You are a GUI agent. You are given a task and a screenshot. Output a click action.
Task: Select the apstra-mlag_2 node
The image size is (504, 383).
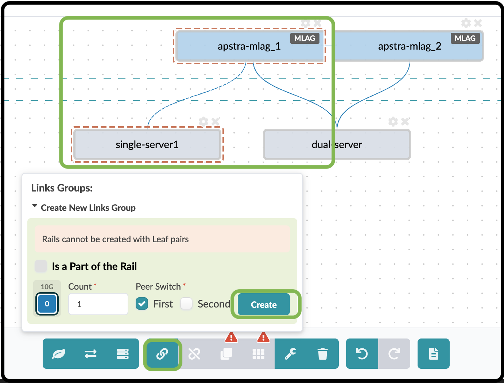pos(409,46)
